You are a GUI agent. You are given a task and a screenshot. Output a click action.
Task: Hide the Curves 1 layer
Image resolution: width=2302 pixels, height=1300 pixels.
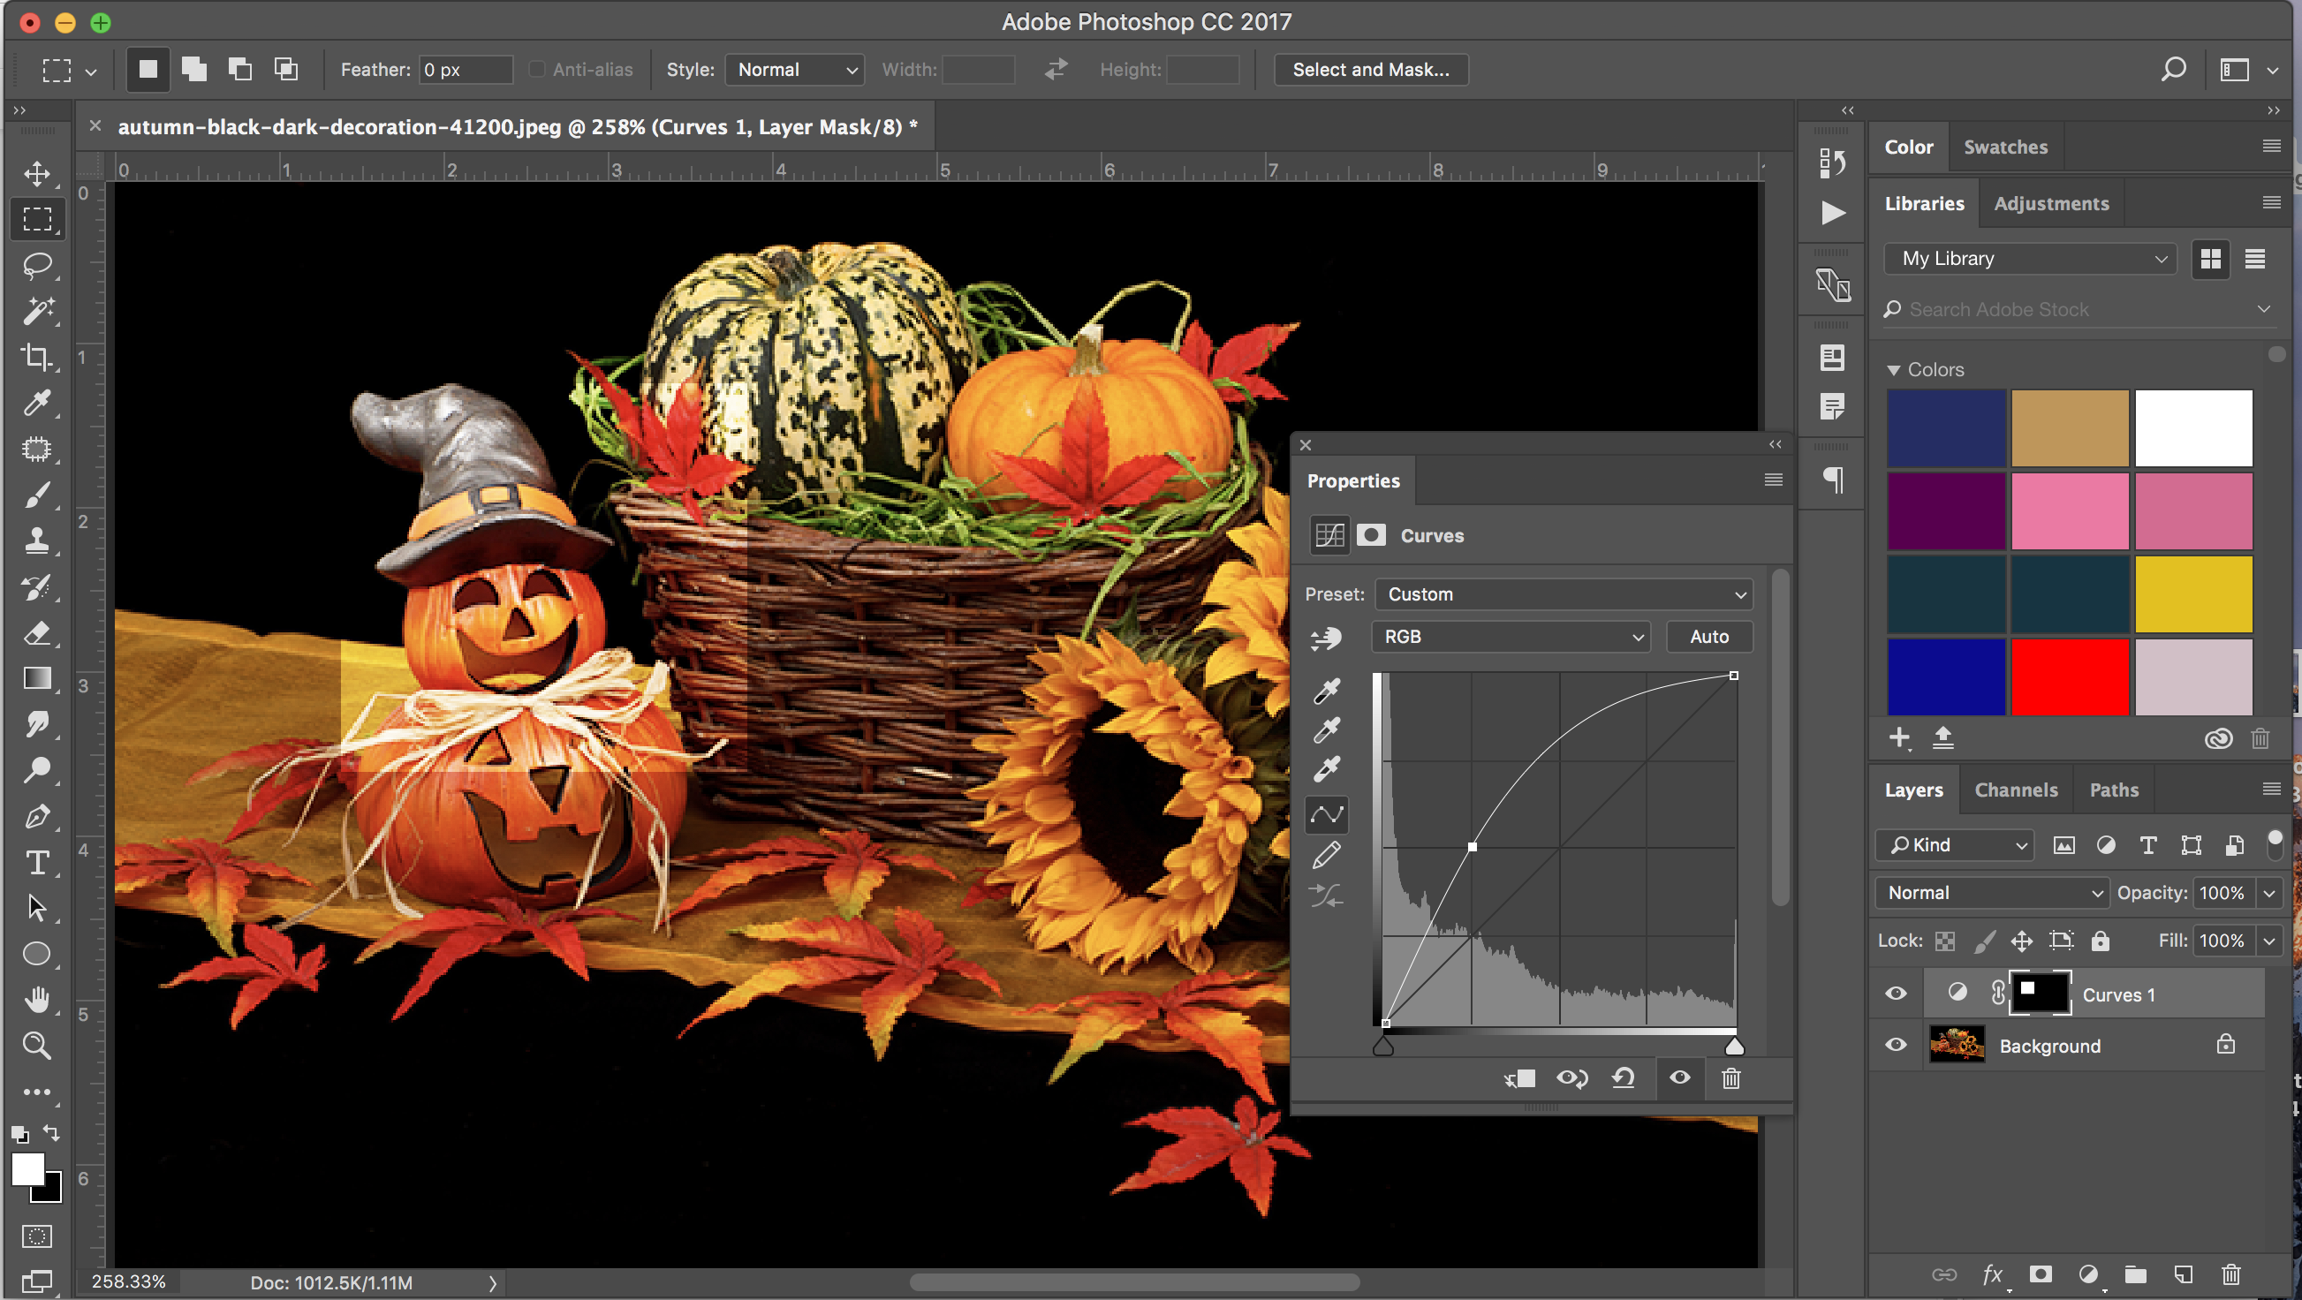[1896, 994]
